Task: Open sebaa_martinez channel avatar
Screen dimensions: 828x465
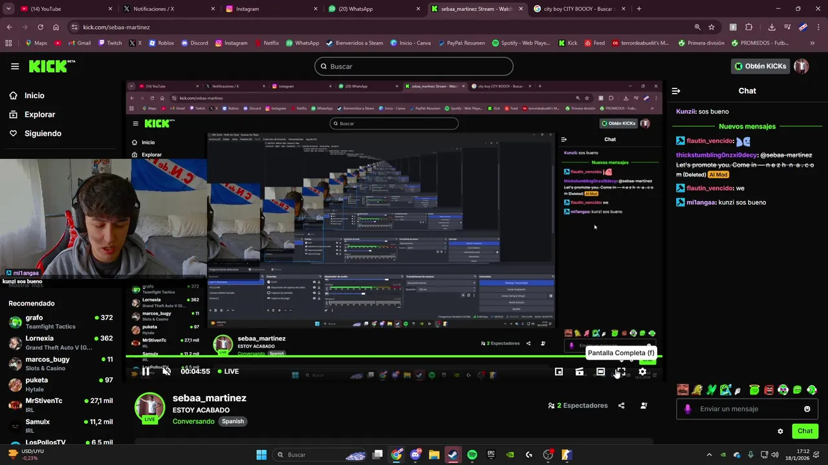Action: point(149,408)
